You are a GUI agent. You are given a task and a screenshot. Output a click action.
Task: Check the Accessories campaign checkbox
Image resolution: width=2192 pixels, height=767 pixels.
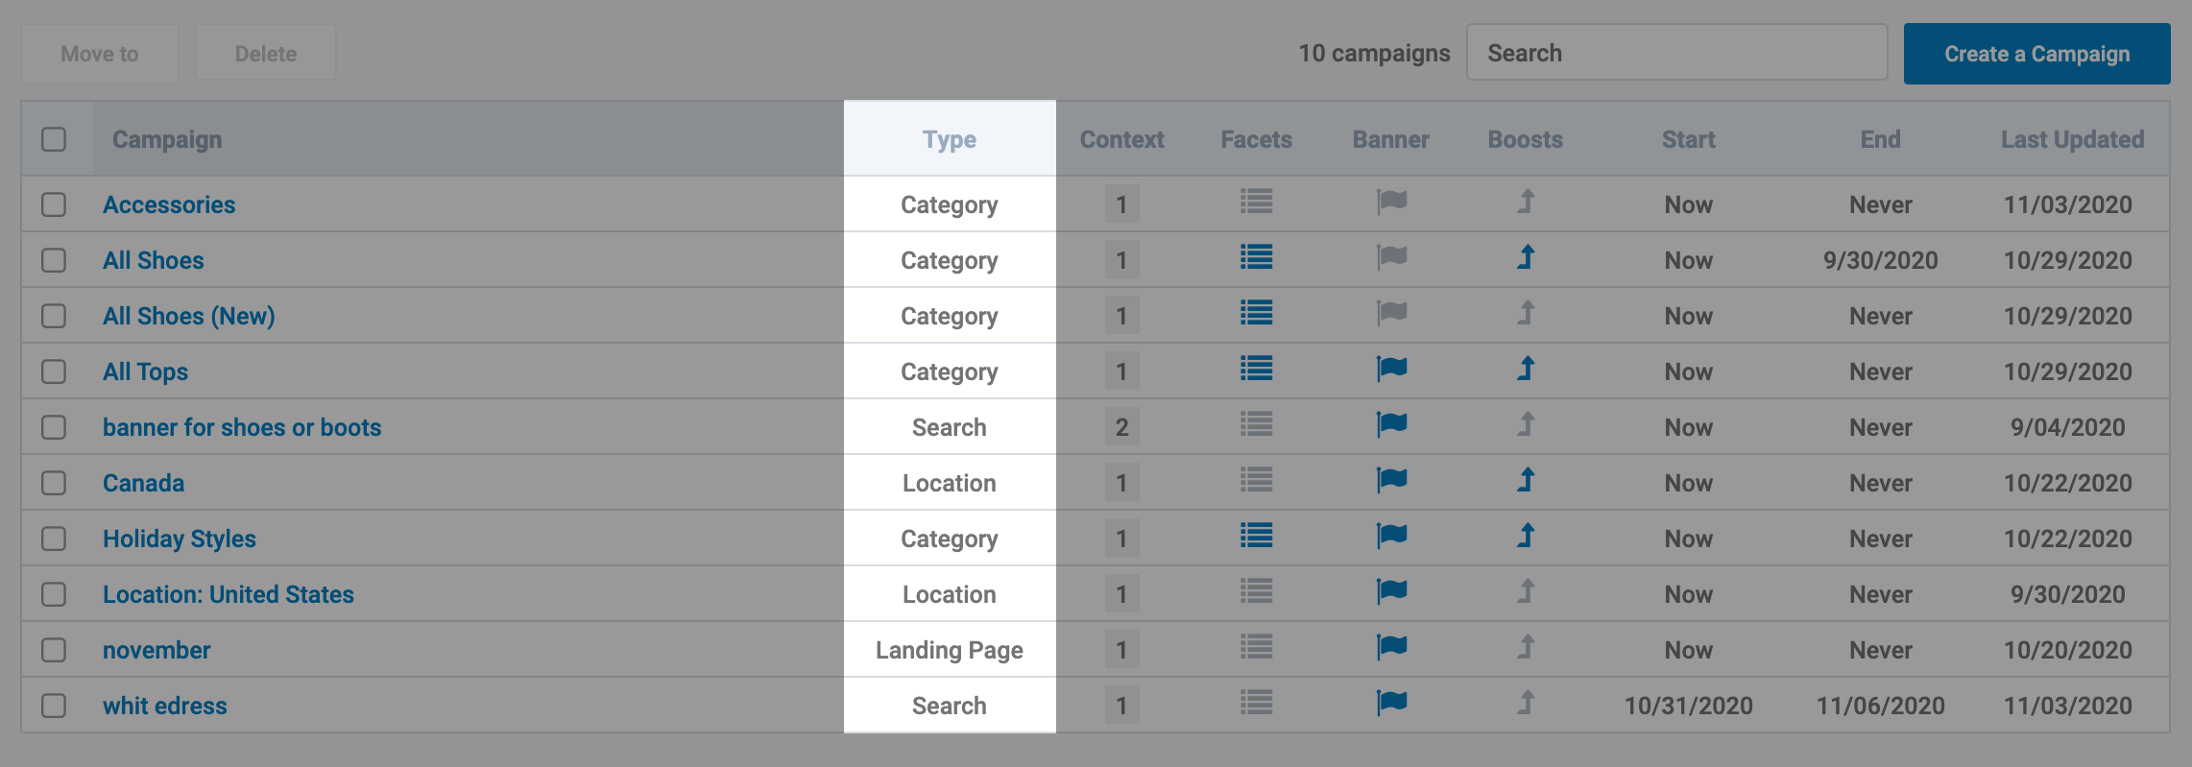point(54,204)
